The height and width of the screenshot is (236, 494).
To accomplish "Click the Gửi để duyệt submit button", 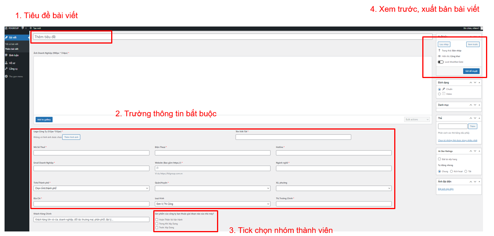I will (x=472, y=71).
